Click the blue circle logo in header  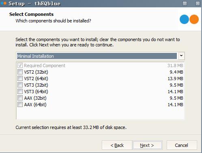coord(184,19)
